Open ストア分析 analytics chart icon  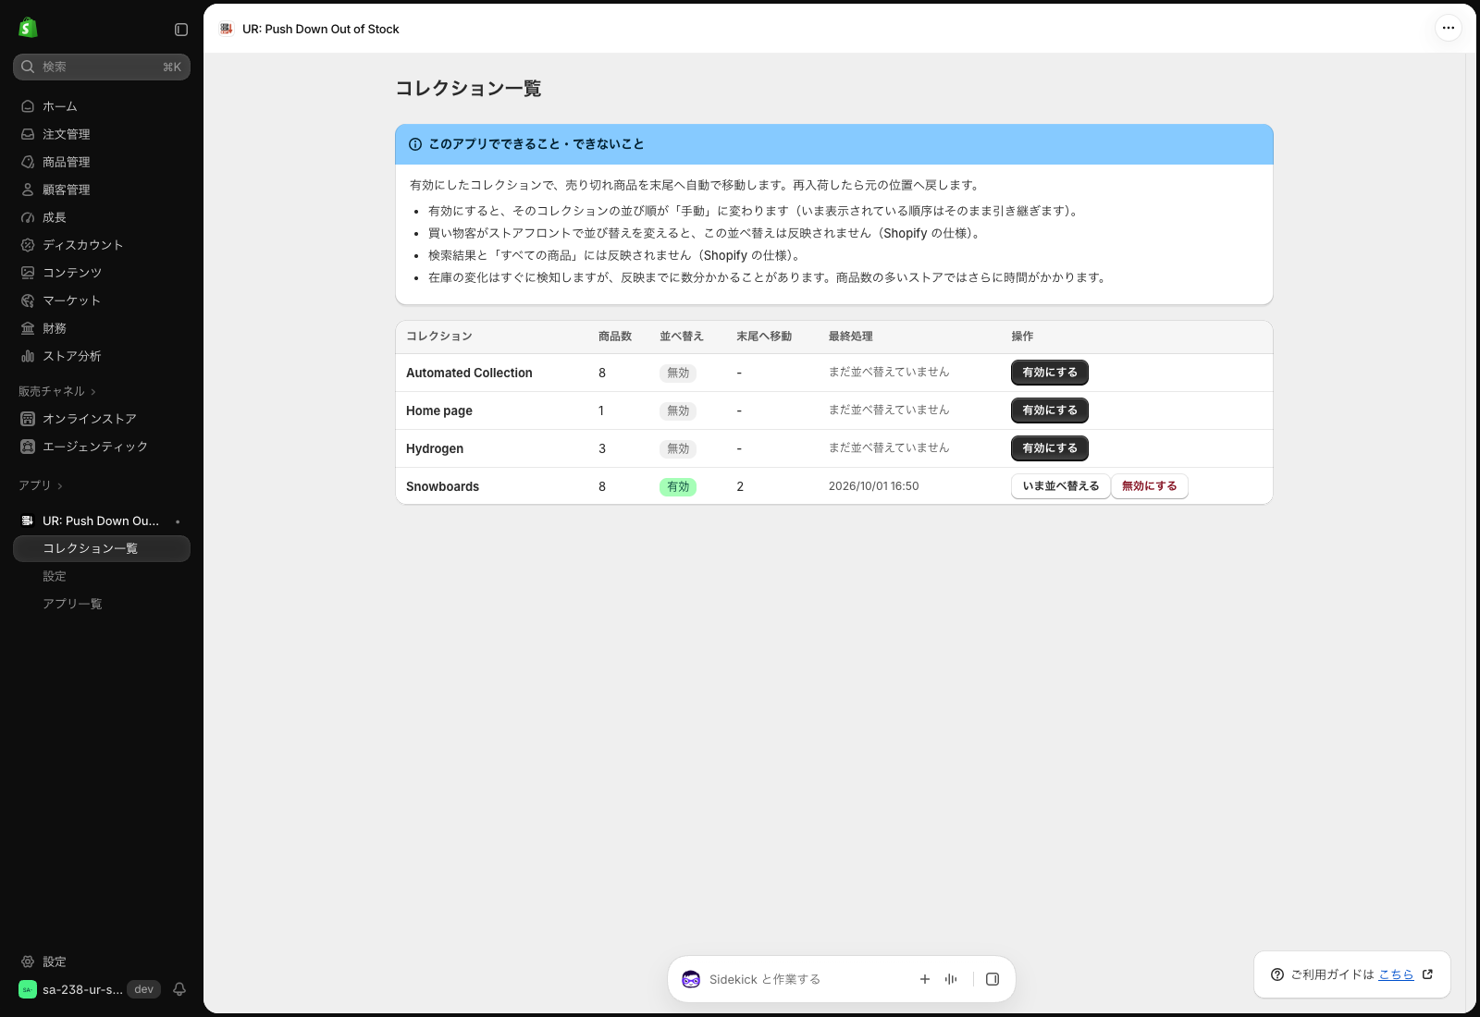point(28,356)
